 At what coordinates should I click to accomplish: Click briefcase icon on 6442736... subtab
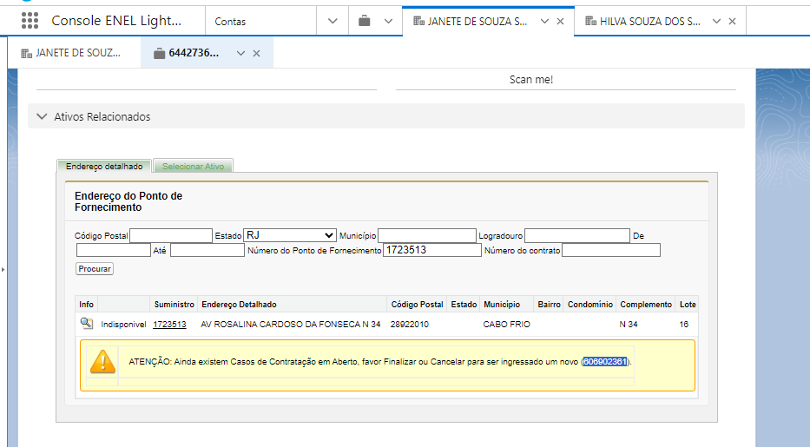(159, 53)
